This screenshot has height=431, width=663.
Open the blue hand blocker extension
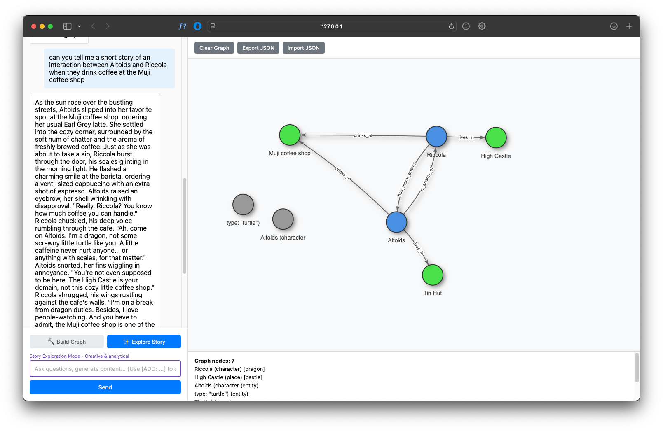pyautogui.click(x=197, y=26)
